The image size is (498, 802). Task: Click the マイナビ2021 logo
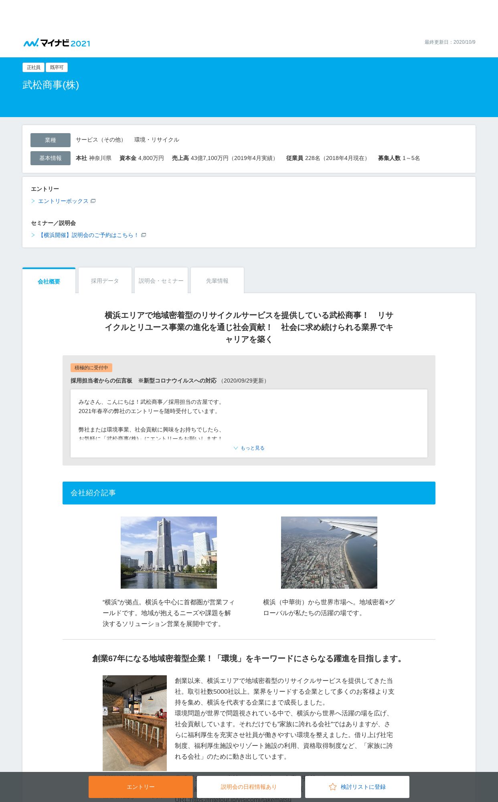pyautogui.click(x=57, y=43)
